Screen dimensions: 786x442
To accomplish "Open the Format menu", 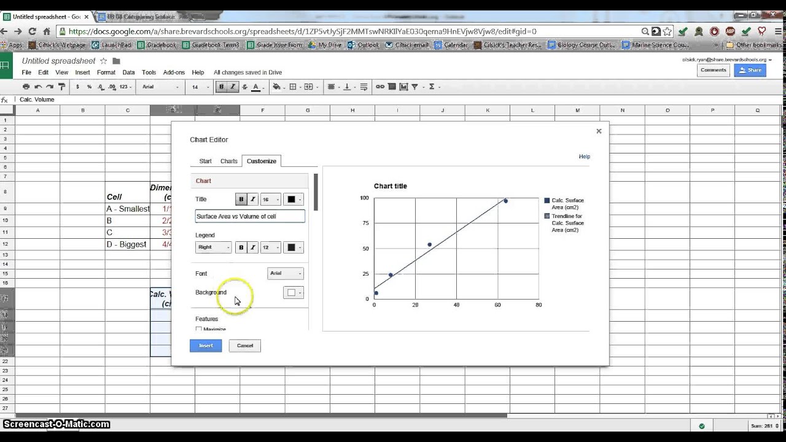I will [106, 72].
